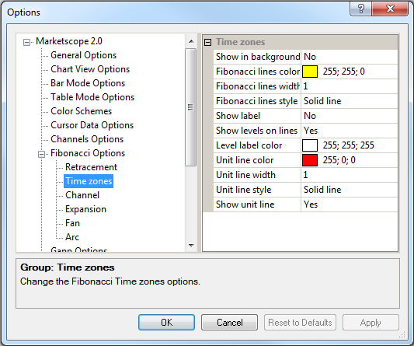Click the tree scrollbar down arrow
This screenshot has width=414, height=346.
coord(191,246)
